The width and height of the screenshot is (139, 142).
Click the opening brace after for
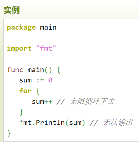click(x=38, y=91)
